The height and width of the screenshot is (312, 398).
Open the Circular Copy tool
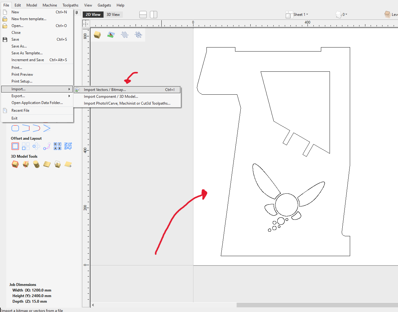click(x=36, y=146)
